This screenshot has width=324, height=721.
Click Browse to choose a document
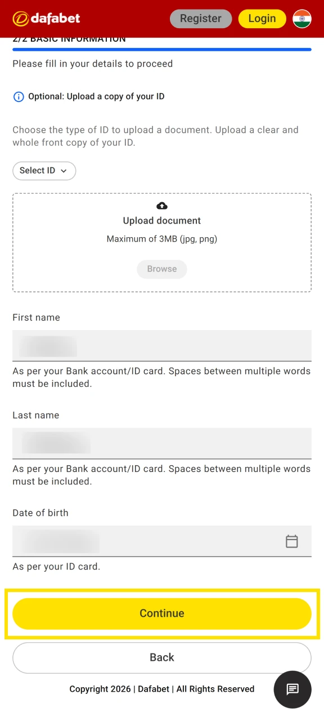162,269
